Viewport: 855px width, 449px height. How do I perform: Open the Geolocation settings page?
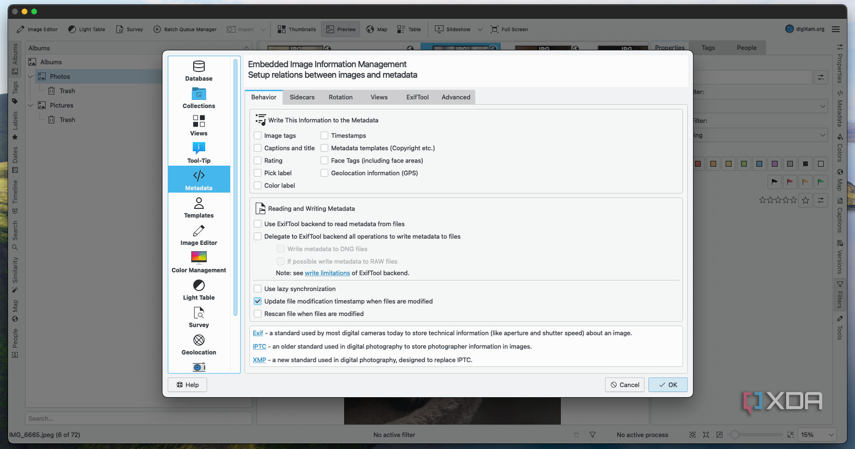click(199, 344)
